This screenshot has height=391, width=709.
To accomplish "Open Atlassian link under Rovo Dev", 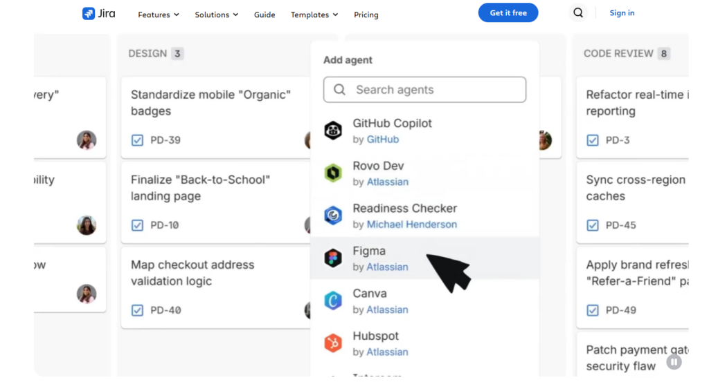I will coord(388,182).
